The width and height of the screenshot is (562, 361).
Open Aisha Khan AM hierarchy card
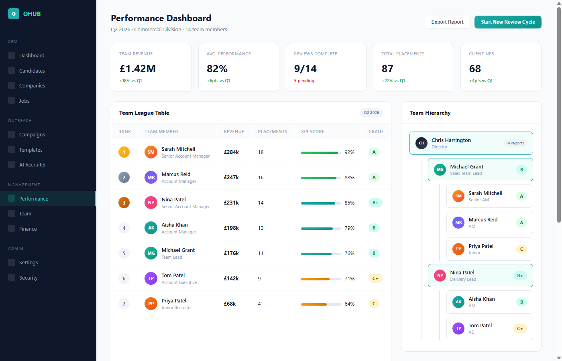click(x=490, y=302)
